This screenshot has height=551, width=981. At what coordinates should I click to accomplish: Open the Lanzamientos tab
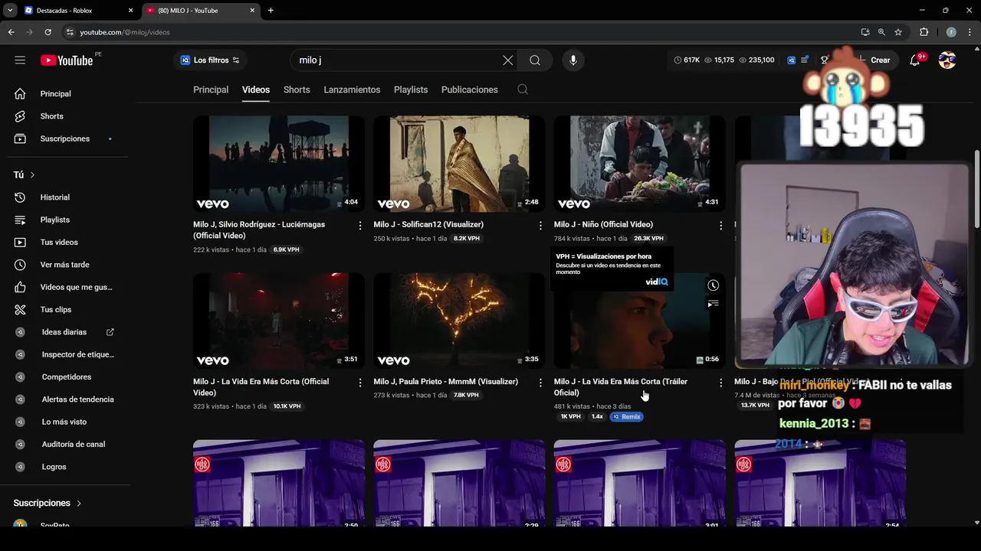click(352, 90)
